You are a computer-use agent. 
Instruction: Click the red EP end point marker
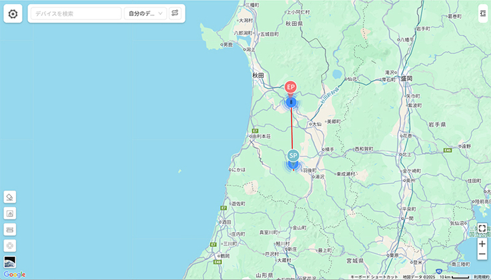(291, 87)
